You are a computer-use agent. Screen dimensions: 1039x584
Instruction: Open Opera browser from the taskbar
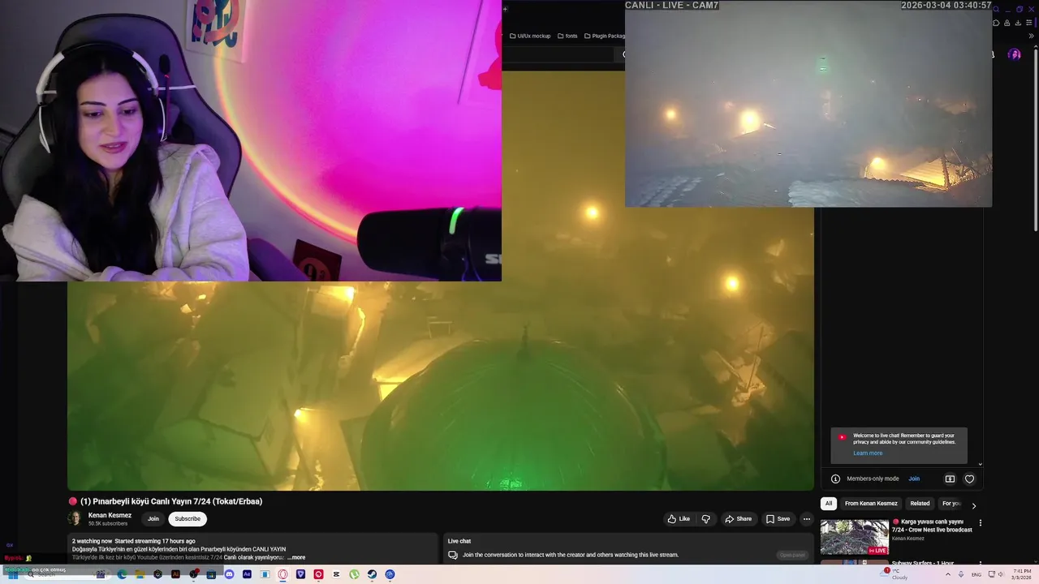[282, 574]
